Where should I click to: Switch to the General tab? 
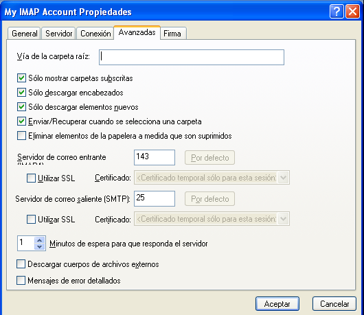(24, 34)
